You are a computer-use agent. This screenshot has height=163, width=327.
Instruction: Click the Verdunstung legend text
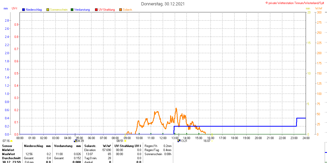[x=82, y=10]
